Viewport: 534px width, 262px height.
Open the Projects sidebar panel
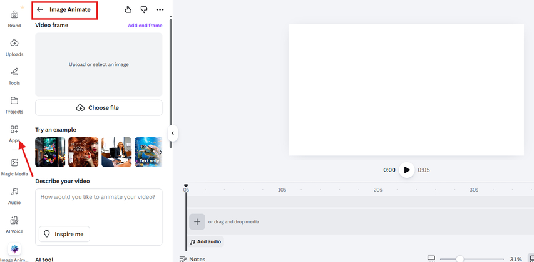(x=14, y=105)
